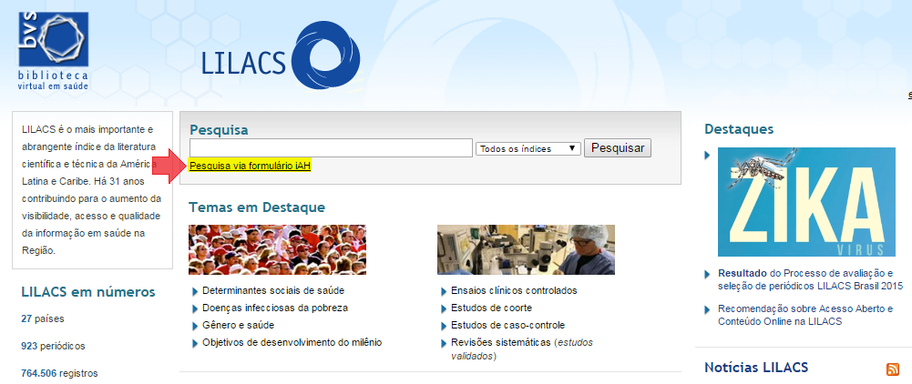Click the LILACS logo
Screen dimensions: 912x384
281,56
